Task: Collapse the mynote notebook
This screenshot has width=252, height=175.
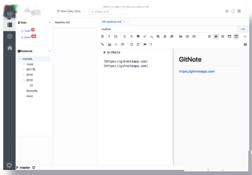Action: [20, 59]
